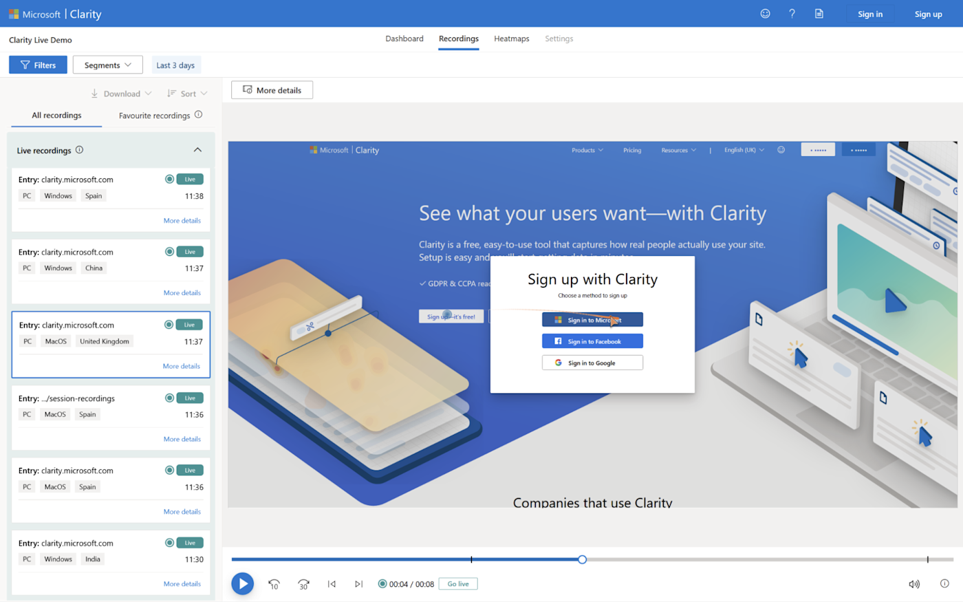Open the help question mark icon
This screenshot has height=602, width=963.
pos(792,14)
